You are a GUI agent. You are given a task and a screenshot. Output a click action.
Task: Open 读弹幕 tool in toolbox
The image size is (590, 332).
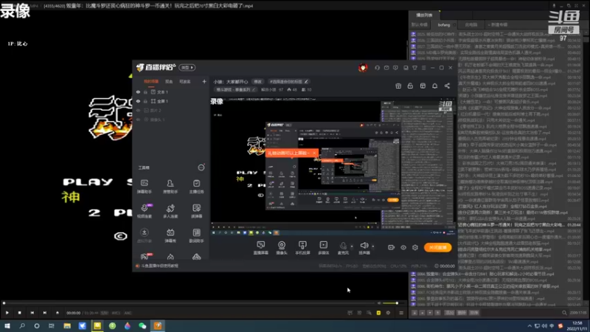click(196, 211)
